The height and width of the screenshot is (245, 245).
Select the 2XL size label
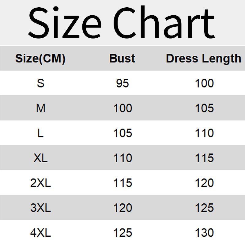click(x=40, y=183)
